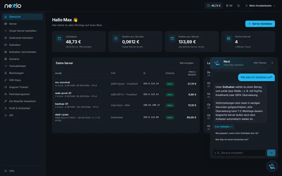
Task: Click the '1 offenes Ticket' text
Action: pos(243,47)
